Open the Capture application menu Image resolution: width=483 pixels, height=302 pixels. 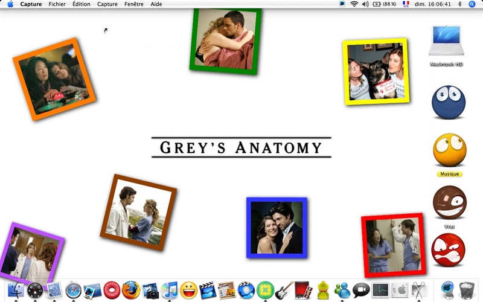[31, 4]
